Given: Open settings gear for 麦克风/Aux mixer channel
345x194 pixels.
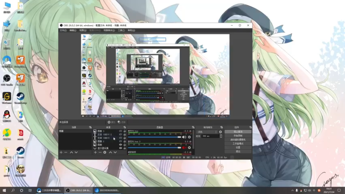Looking at the screenshot, I should click(x=189, y=137).
